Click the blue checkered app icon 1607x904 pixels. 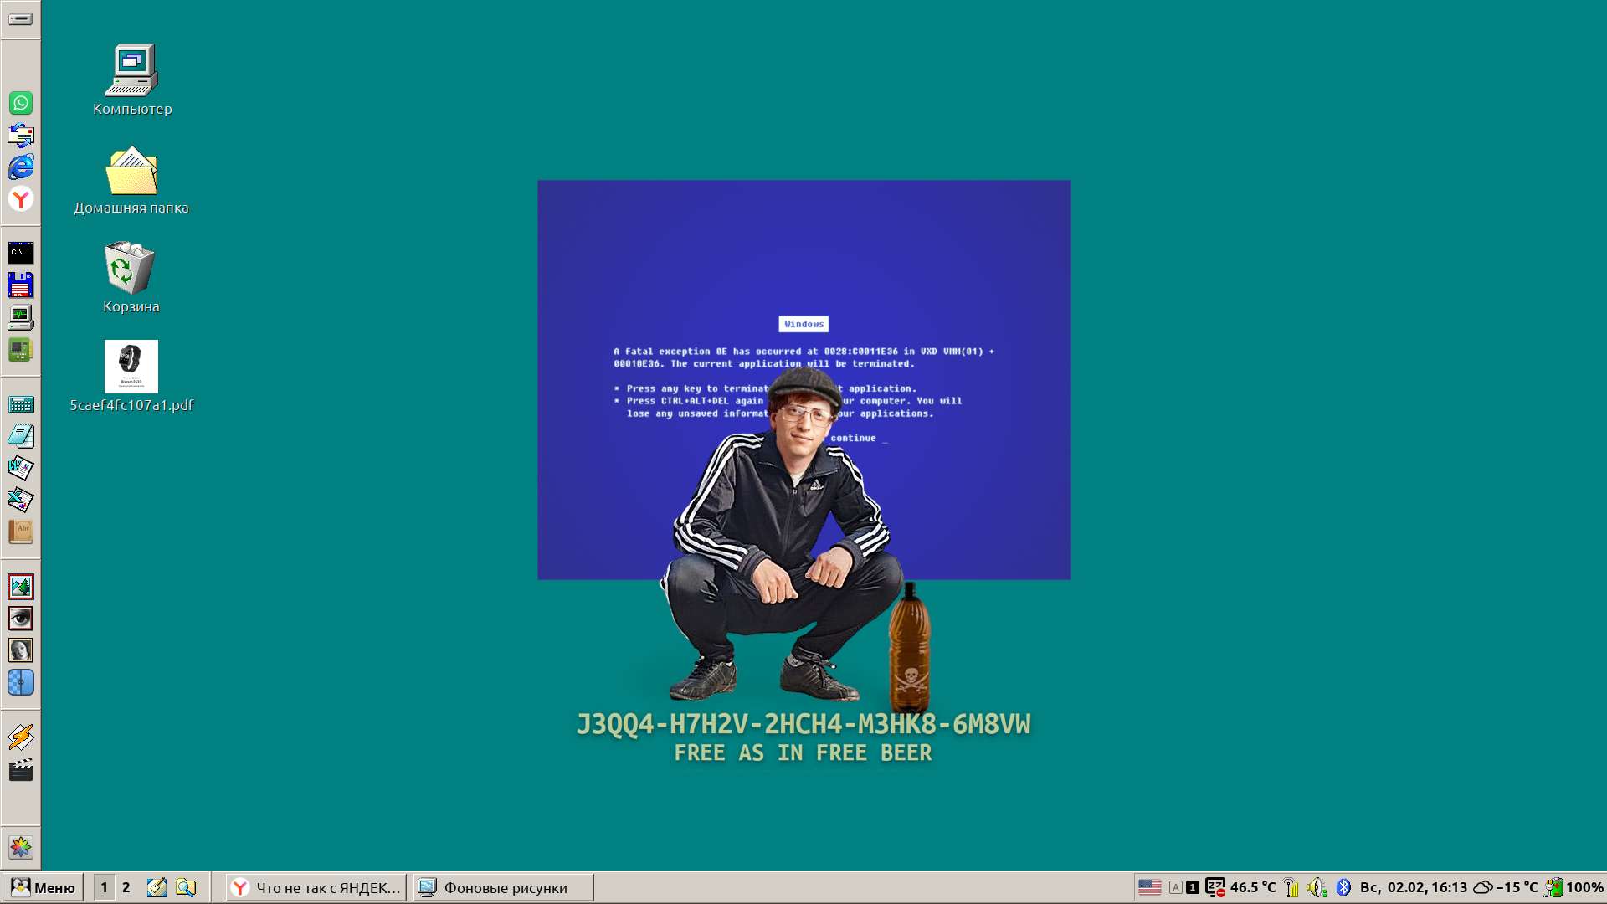[x=20, y=683]
